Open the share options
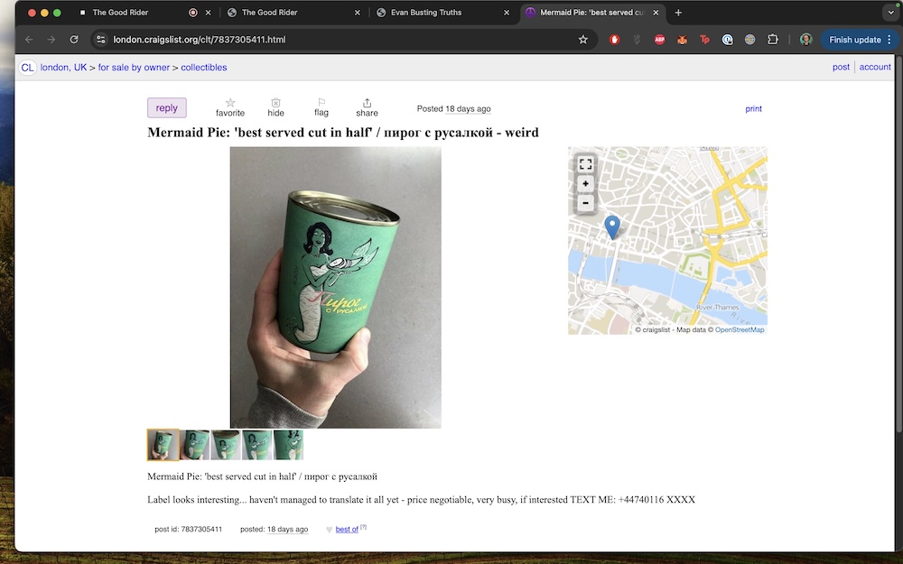 tap(367, 103)
